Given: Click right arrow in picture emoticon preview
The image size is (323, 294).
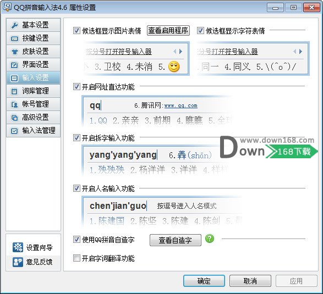Looking at the screenshot, I should point(181,51).
